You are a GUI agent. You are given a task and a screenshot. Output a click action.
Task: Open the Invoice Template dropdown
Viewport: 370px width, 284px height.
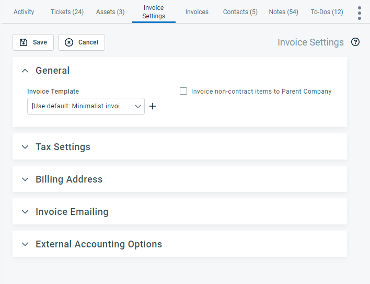coord(86,106)
